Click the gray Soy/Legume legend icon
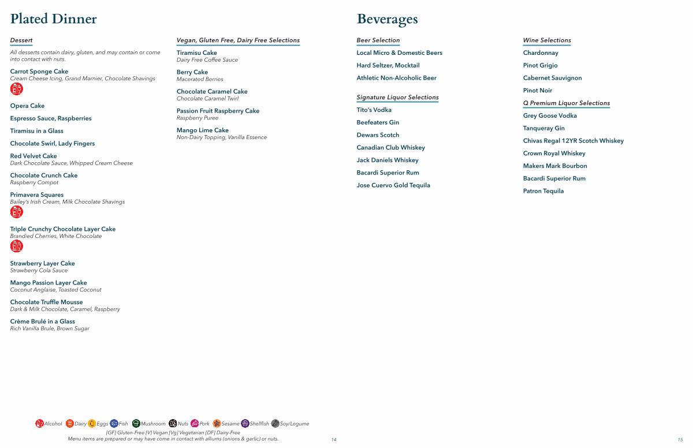693x448 pixels. (275, 424)
